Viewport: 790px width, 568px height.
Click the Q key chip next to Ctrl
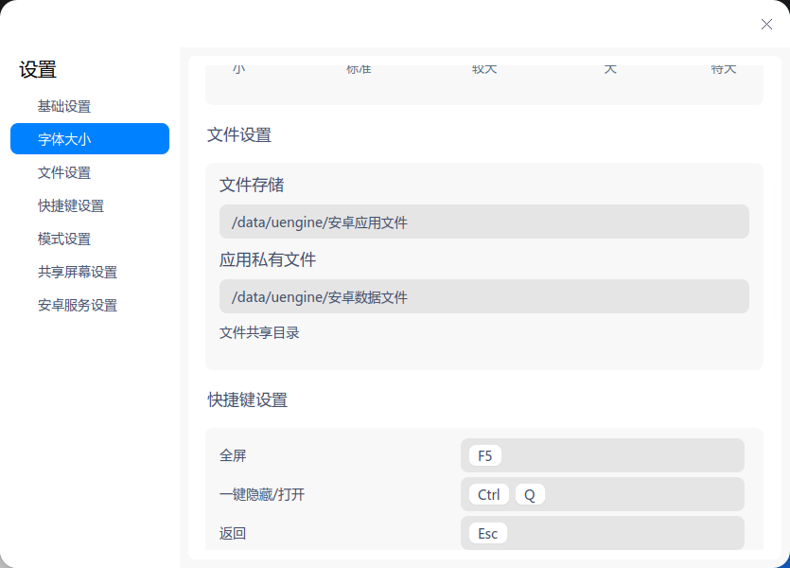click(x=530, y=494)
